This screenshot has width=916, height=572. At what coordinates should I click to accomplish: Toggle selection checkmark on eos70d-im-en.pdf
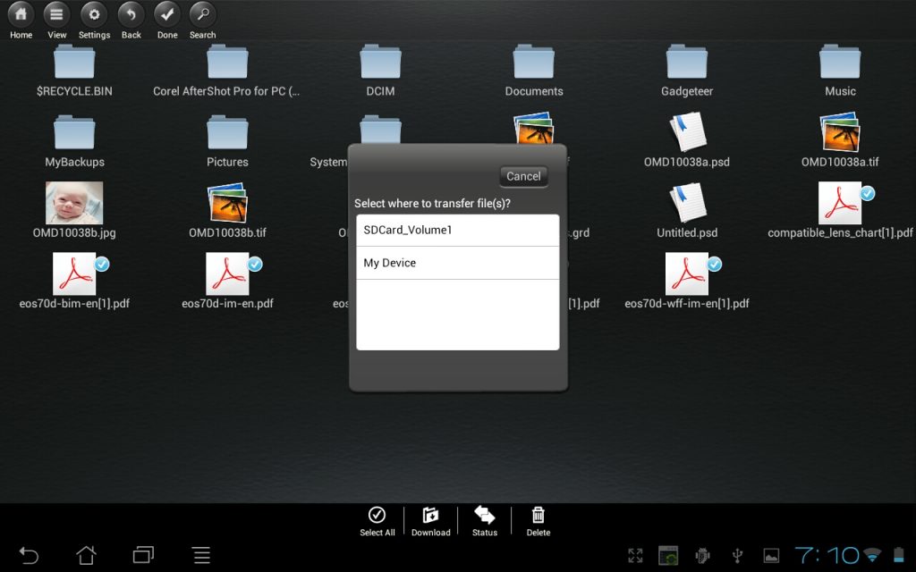click(255, 264)
